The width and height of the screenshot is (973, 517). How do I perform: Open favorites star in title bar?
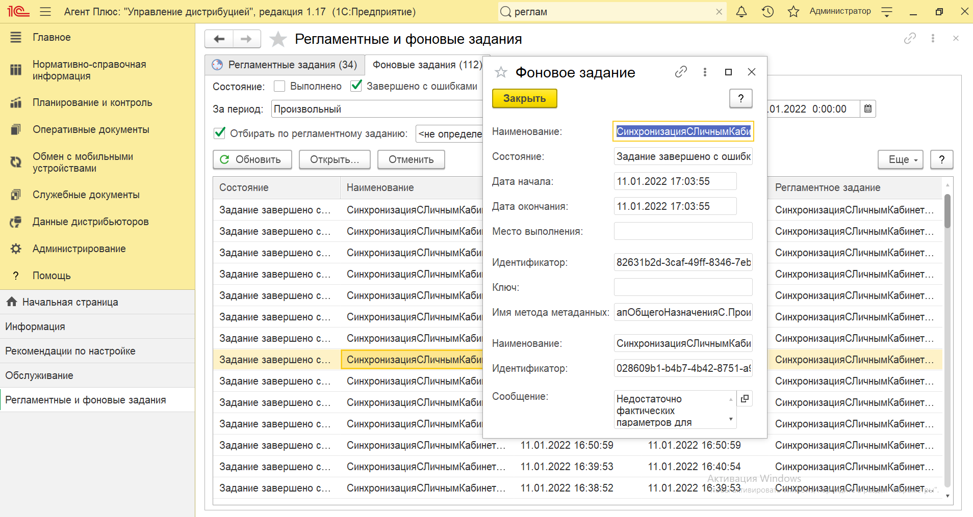point(793,11)
